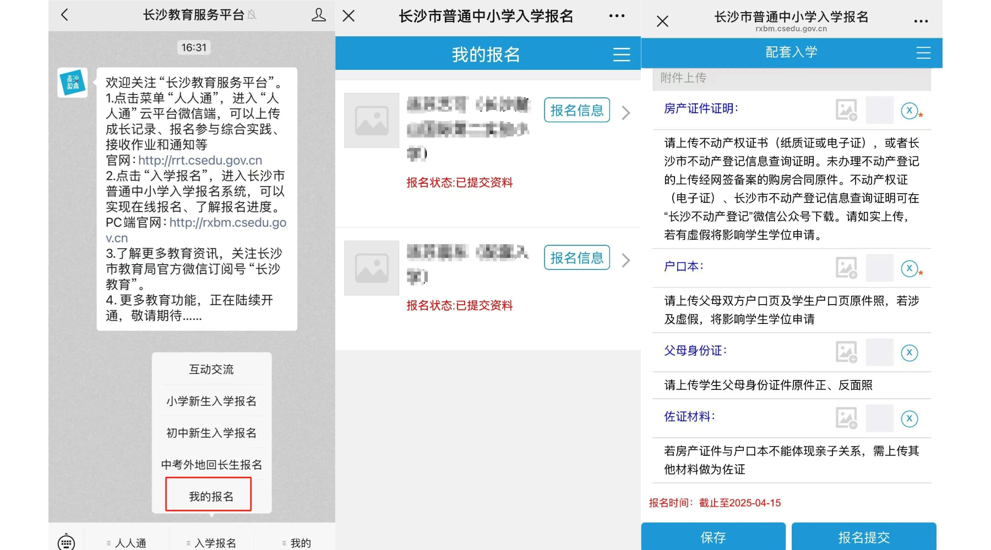Switch to keyboard input icon
This screenshot has width=991, height=550.
click(x=66, y=542)
